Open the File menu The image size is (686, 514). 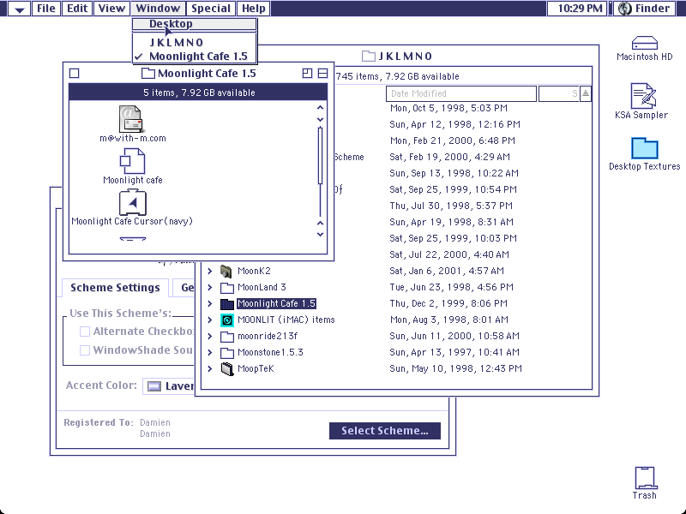click(x=46, y=9)
